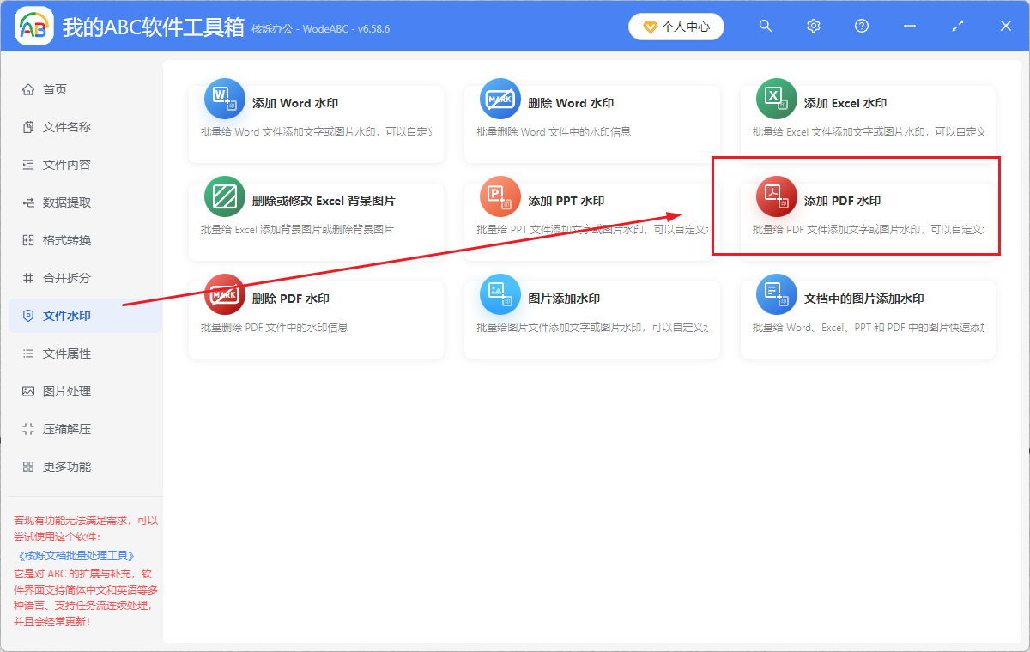Select 合并拆分 in the sidebar

tap(60, 278)
